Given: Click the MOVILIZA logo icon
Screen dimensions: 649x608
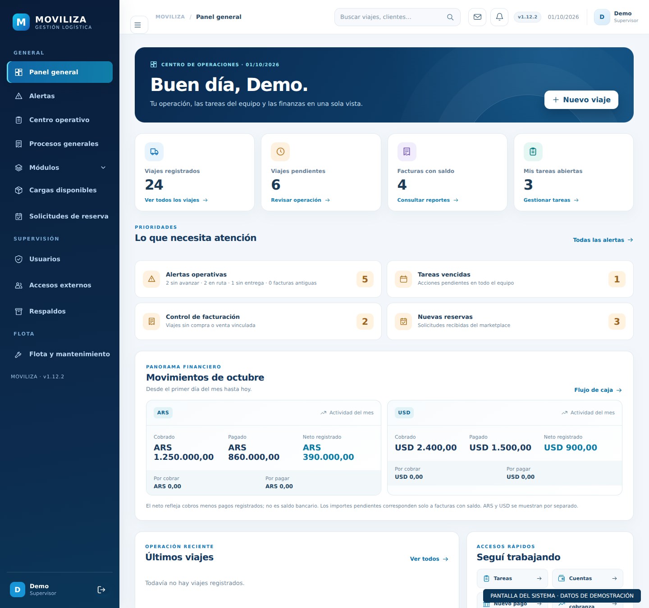Looking at the screenshot, I should pos(21,22).
